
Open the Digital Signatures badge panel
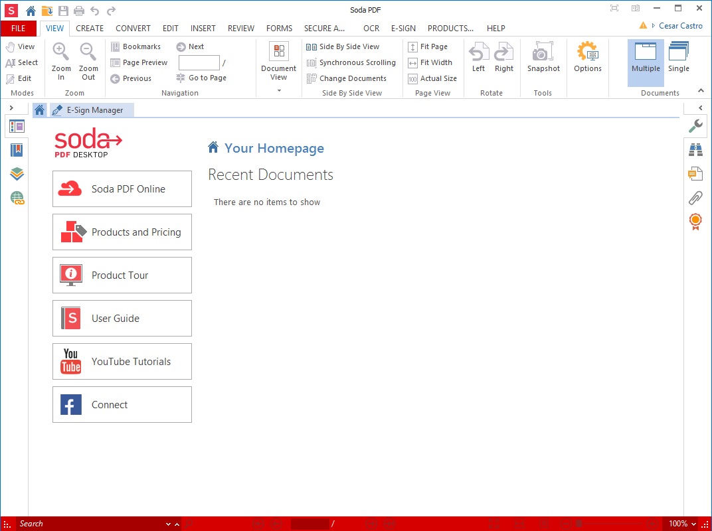point(695,221)
